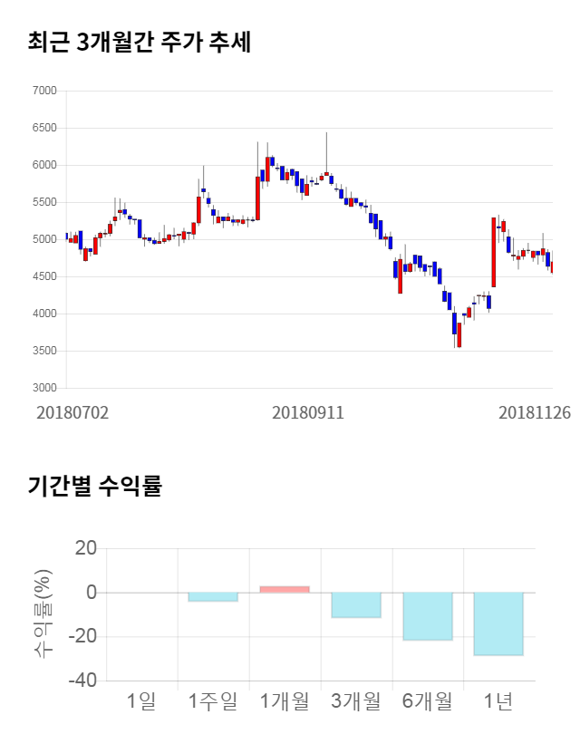Click the "1주일" x-axis label text
The width and height of the screenshot is (580, 734).
[x=213, y=700]
